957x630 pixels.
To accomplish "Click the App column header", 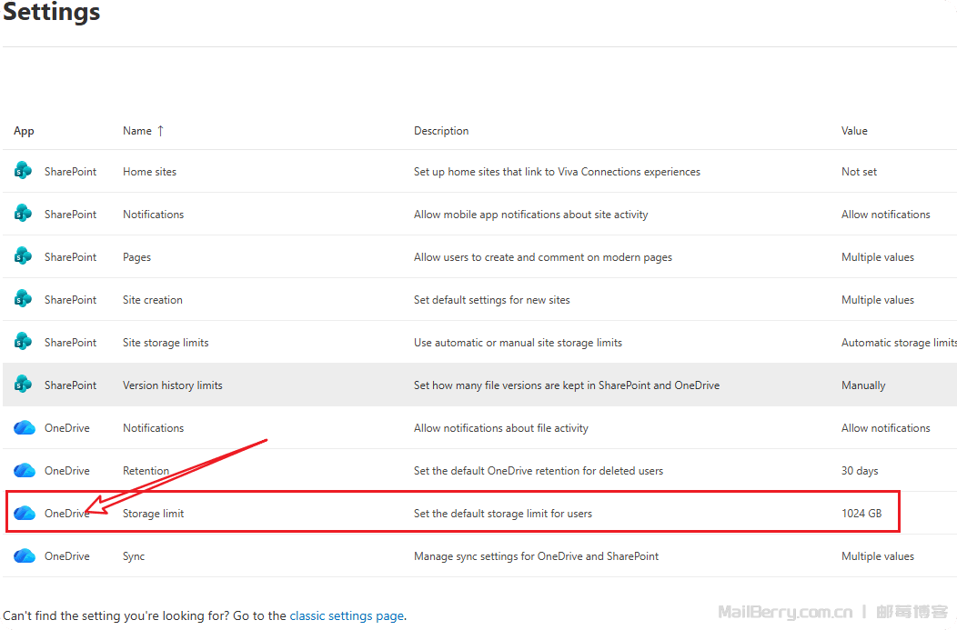I will [24, 131].
